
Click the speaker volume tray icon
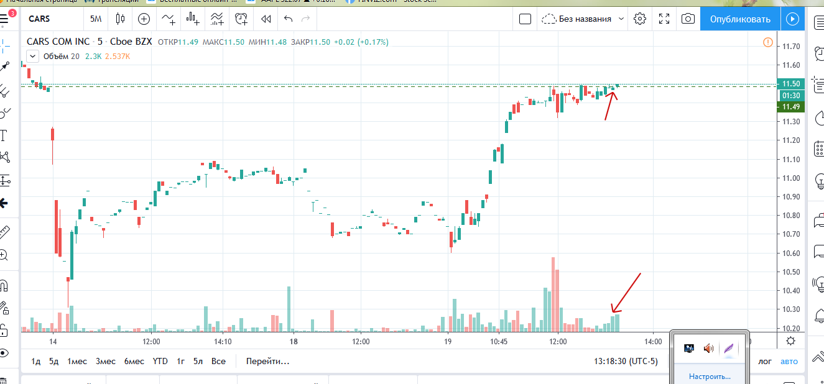708,349
